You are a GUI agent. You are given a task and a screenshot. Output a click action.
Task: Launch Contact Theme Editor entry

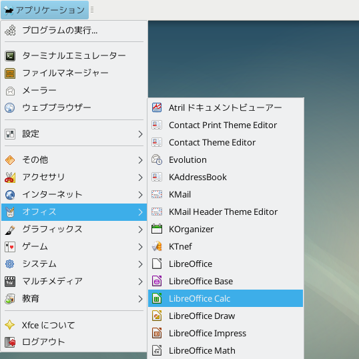[x=226, y=142]
